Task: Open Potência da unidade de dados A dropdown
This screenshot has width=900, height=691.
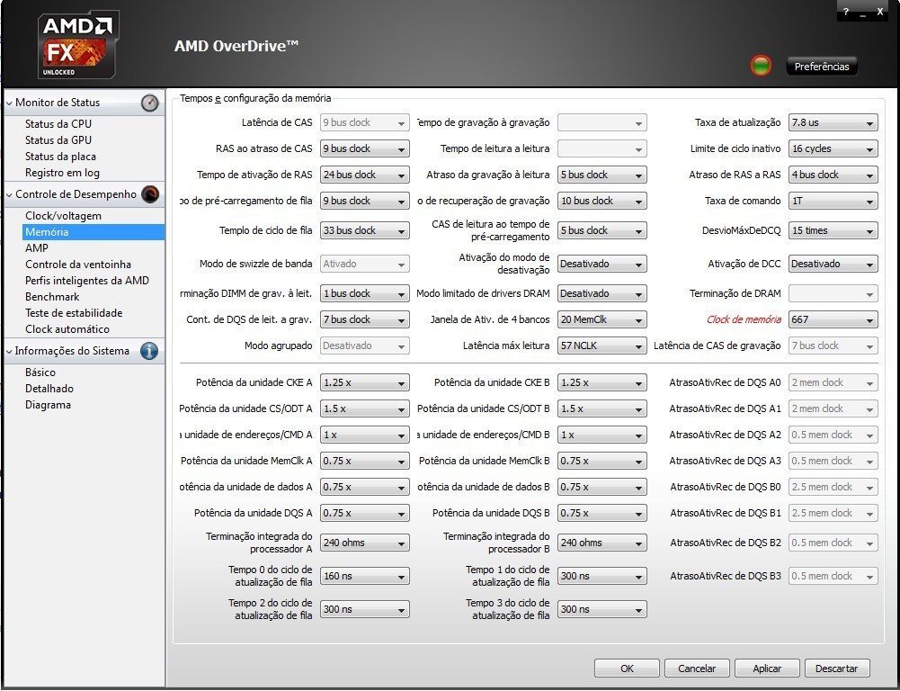Action: [x=364, y=487]
